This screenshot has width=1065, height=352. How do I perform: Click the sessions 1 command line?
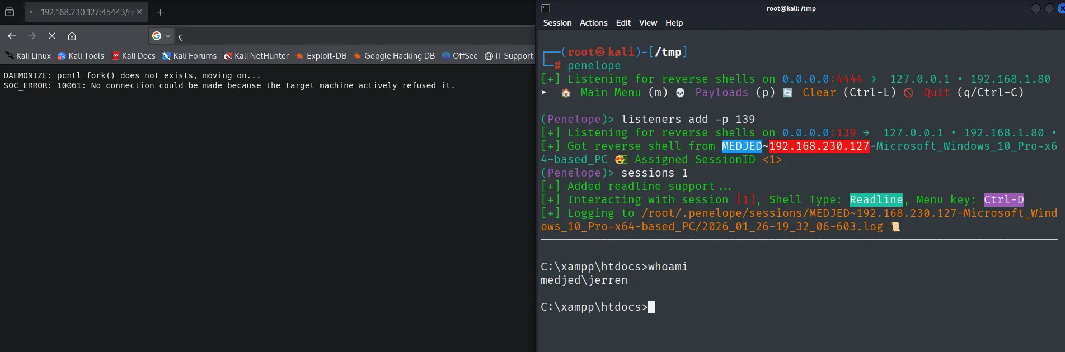pos(654,173)
